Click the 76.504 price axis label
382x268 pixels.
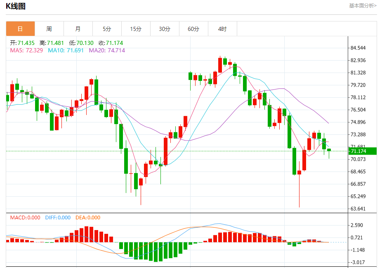(x=358, y=110)
